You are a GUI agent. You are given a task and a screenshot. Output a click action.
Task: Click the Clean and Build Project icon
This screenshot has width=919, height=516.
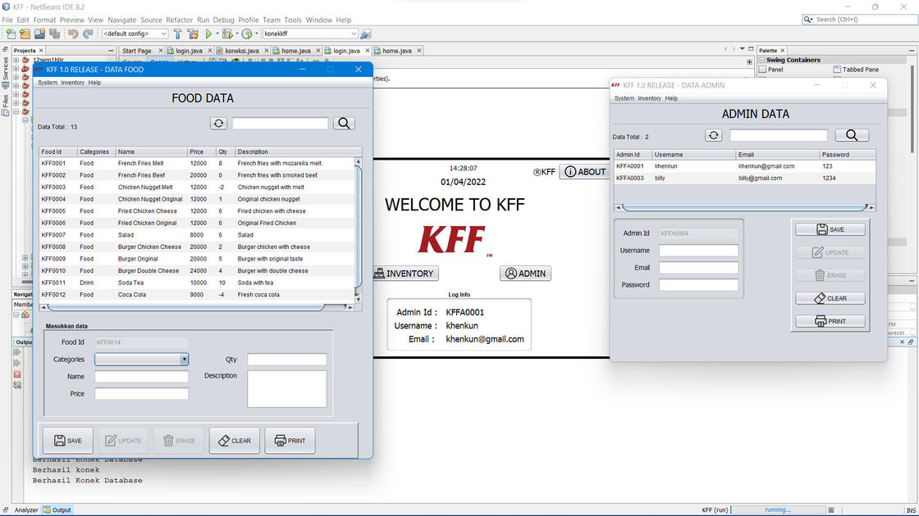click(x=193, y=34)
